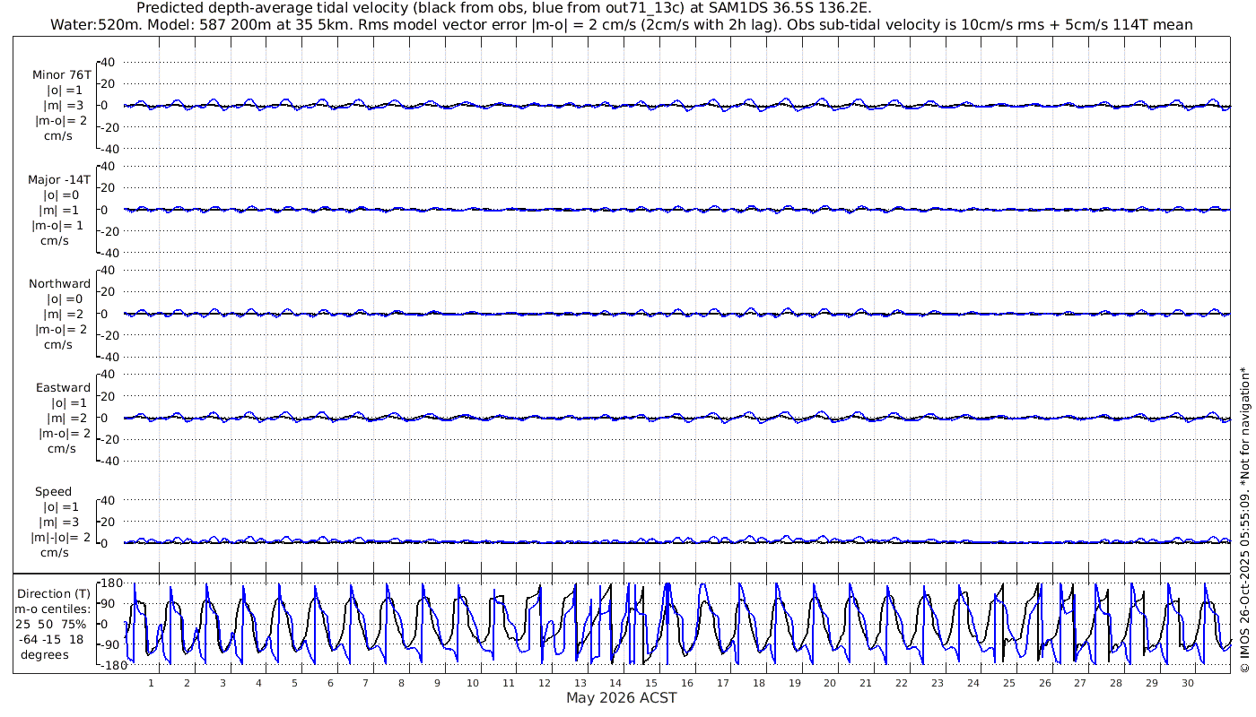Select day 20 on the date axis
The image size is (1256, 717).
click(830, 683)
